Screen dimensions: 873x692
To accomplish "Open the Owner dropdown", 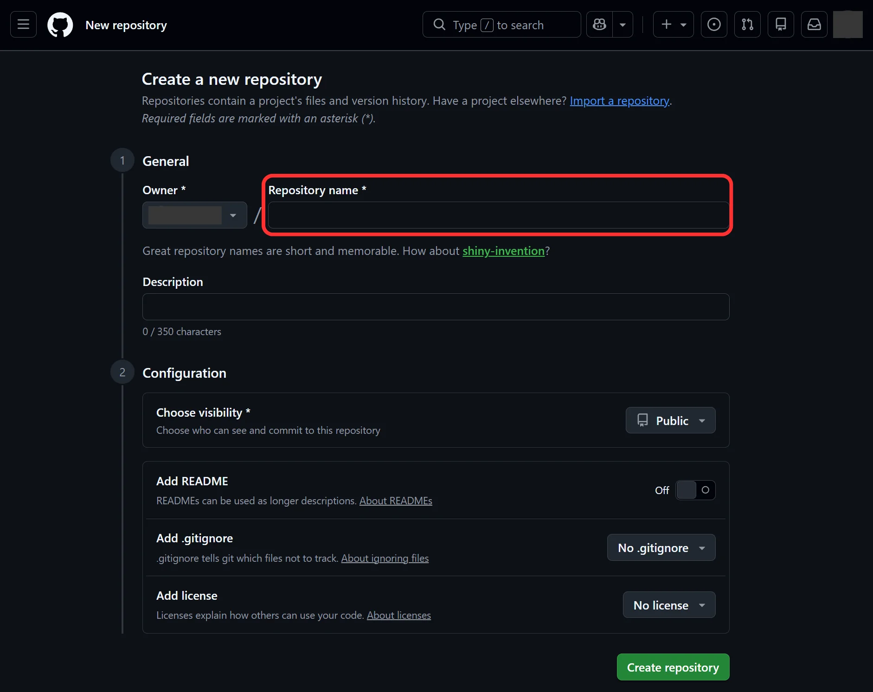I will [194, 215].
